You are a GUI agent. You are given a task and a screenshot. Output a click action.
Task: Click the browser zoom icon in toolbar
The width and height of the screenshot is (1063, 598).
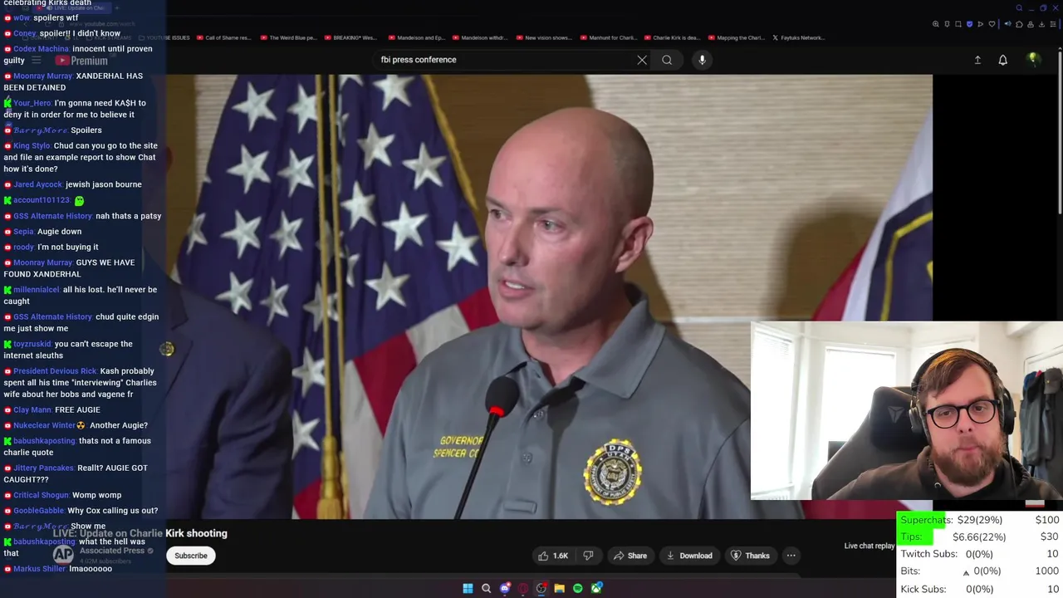pyautogui.click(x=936, y=24)
